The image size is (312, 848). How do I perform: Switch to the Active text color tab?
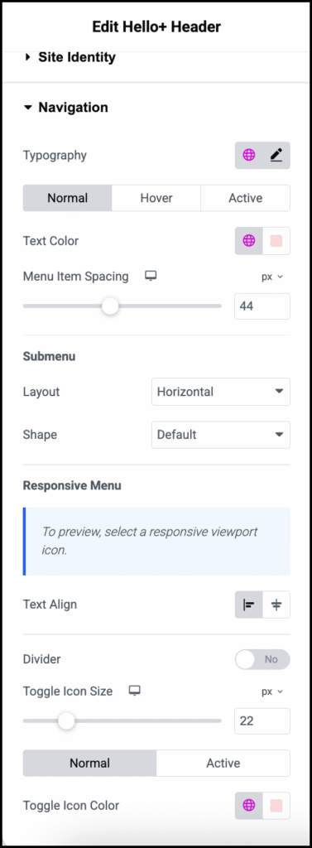point(246,198)
